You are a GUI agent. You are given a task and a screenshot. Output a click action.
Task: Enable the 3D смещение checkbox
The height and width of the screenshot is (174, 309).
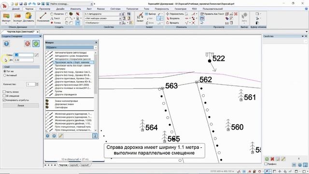click(4, 96)
